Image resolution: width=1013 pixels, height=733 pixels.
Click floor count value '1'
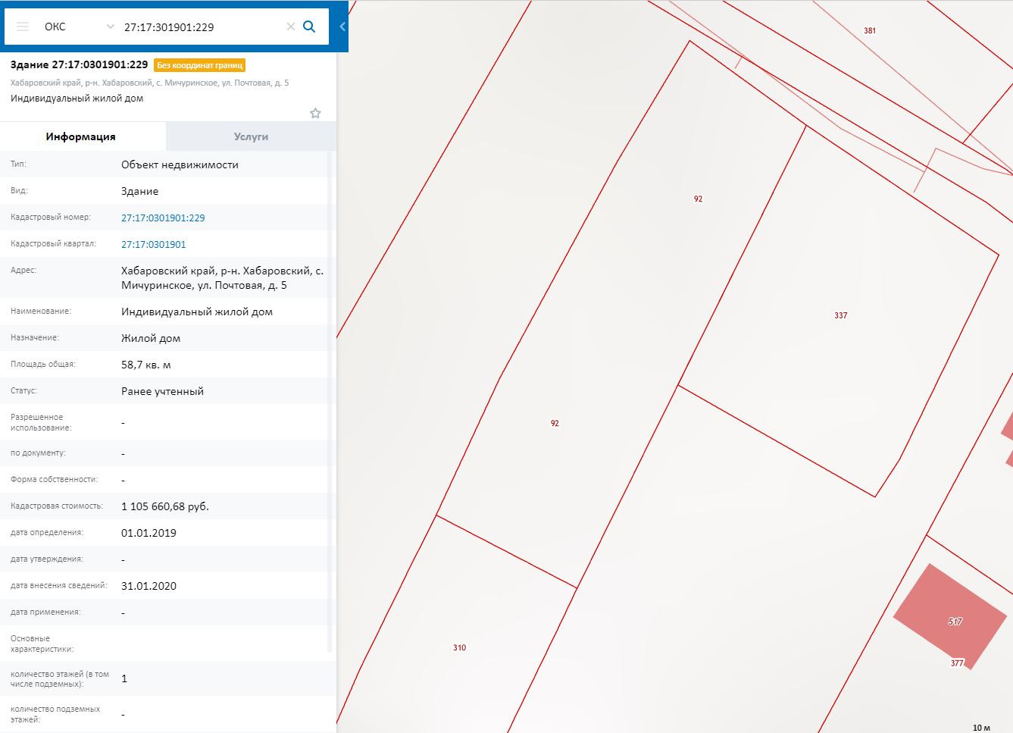coord(124,678)
